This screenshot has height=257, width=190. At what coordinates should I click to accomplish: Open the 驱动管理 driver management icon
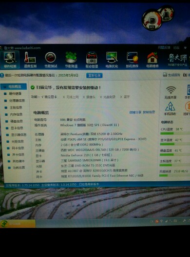[x=92, y=60]
